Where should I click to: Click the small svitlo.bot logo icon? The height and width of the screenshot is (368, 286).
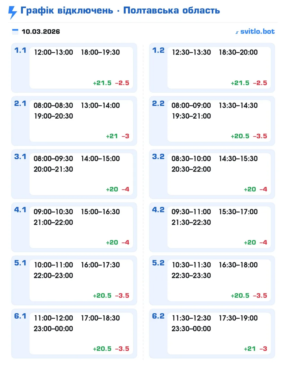[237, 32]
